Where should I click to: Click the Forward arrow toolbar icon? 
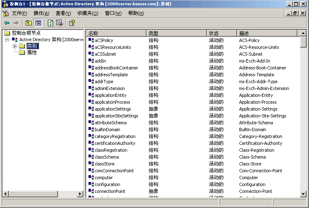(16, 23)
